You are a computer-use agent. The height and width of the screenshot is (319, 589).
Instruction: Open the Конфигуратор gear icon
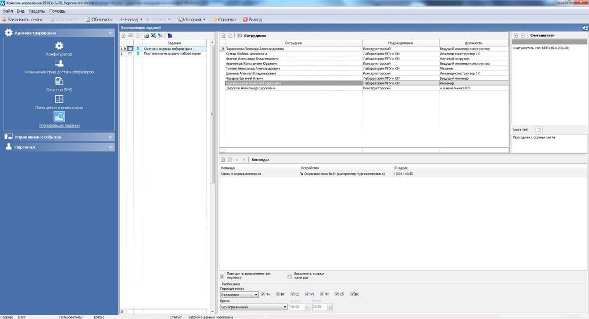tap(59, 46)
